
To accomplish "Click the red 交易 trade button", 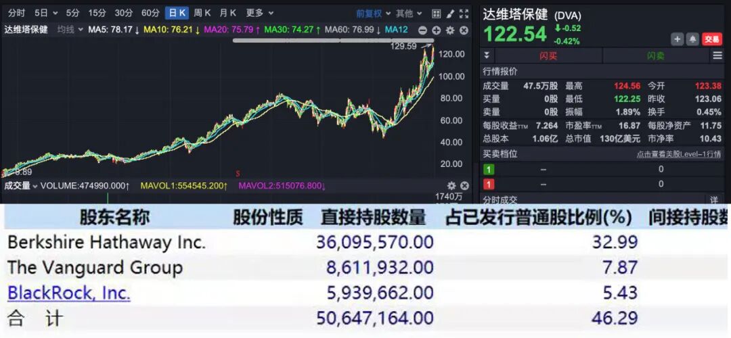I will [712, 40].
